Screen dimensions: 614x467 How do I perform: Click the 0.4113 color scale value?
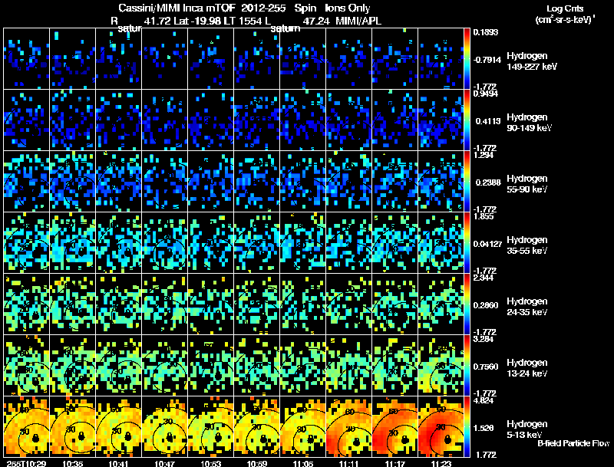tap(488, 121)
